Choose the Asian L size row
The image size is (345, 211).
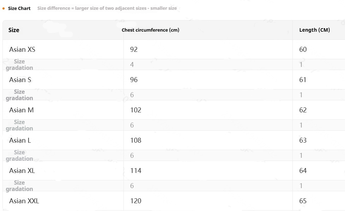point(20,140)
